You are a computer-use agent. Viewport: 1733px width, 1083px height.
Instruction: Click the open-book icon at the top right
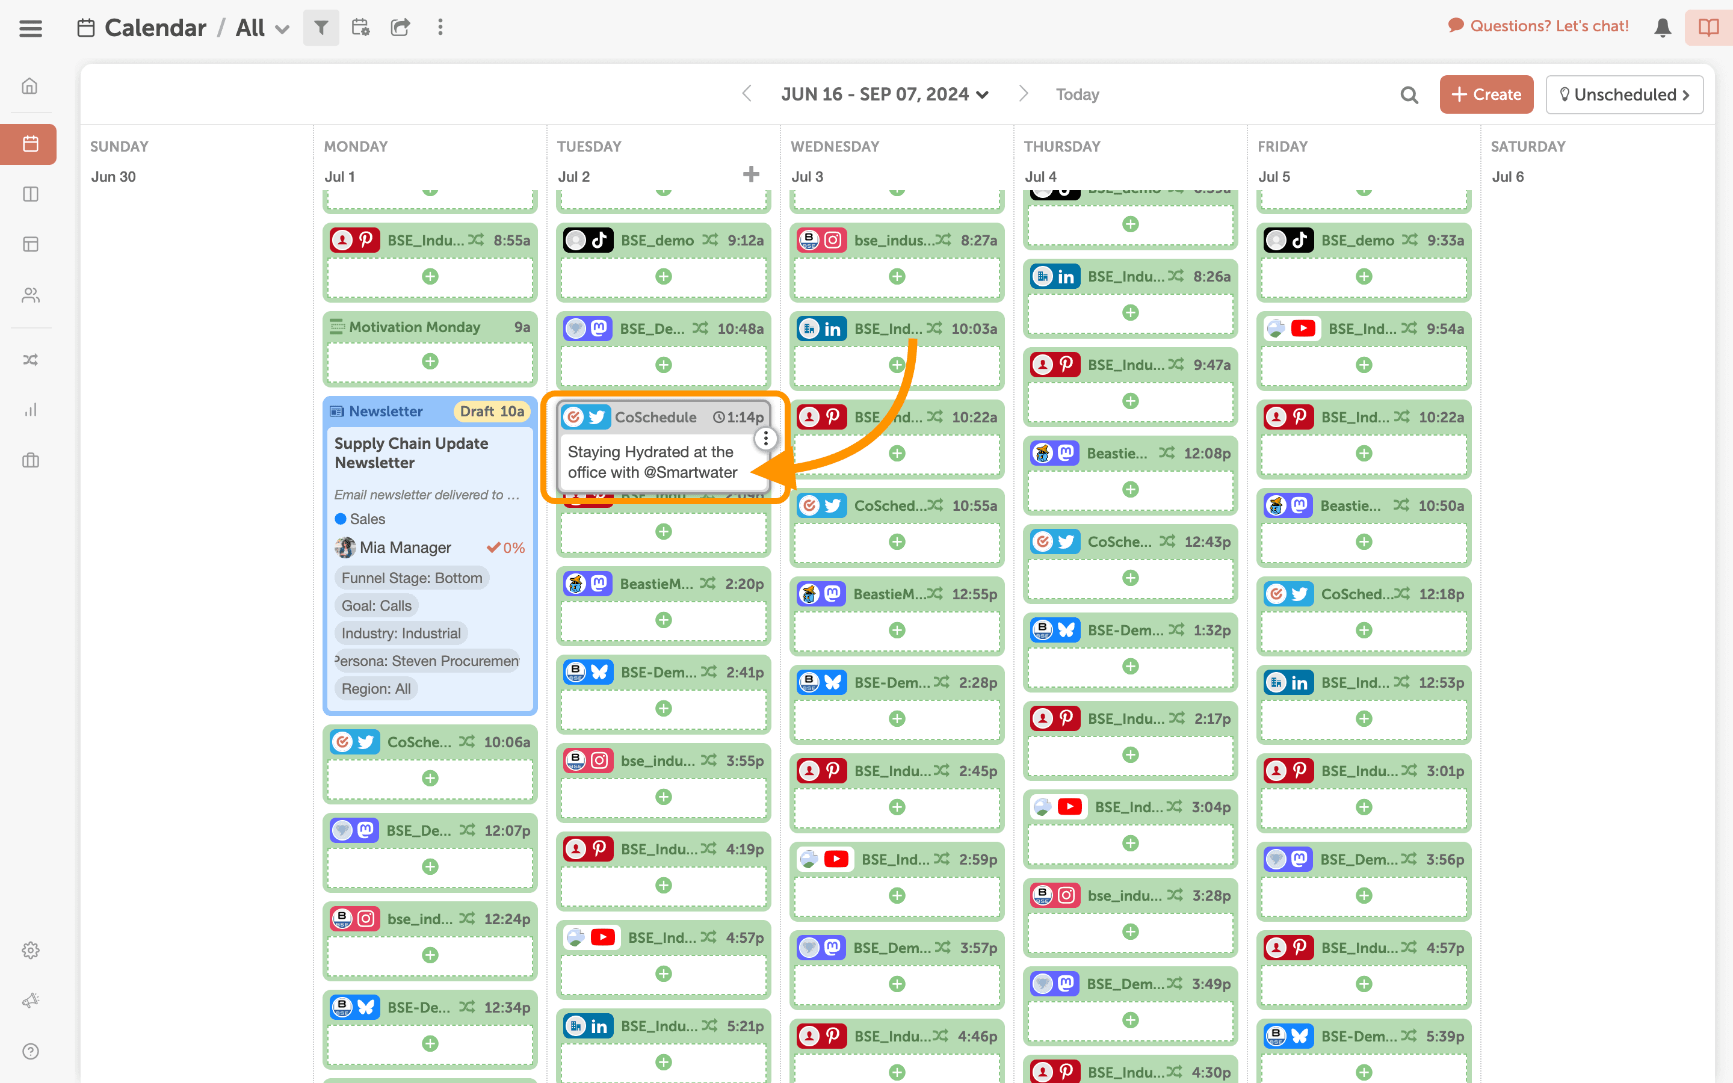[x=1709, y=28]
